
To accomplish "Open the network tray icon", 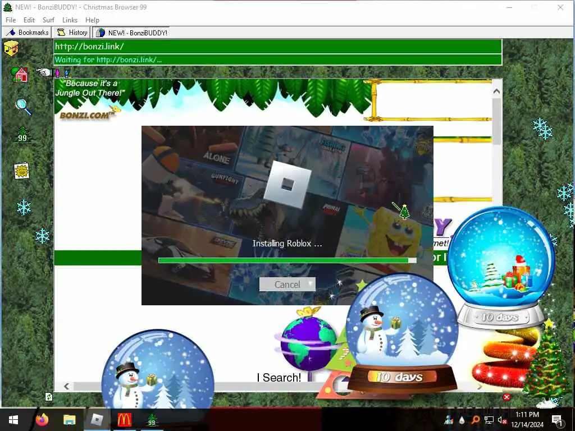I will tap(489, 420).
